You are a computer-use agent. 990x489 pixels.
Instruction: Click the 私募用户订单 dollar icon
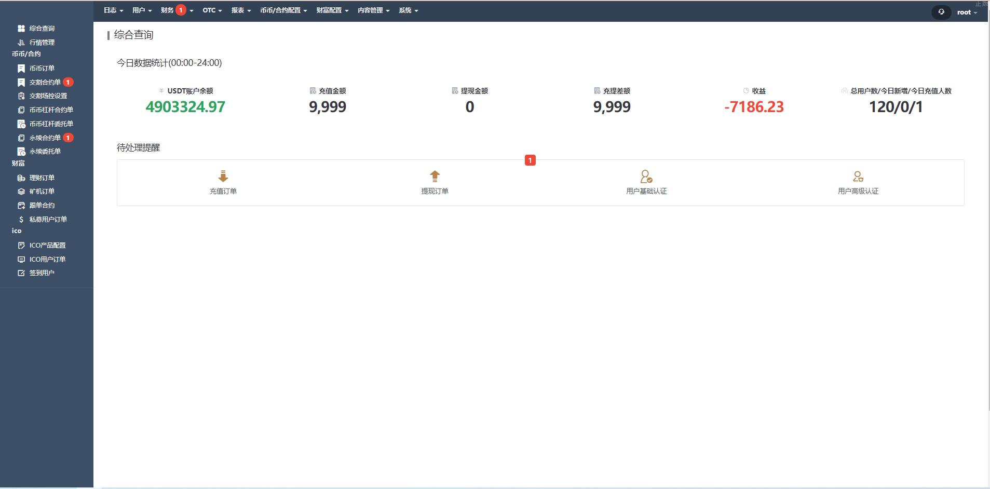pyautogui.click(x=21, y=220)
